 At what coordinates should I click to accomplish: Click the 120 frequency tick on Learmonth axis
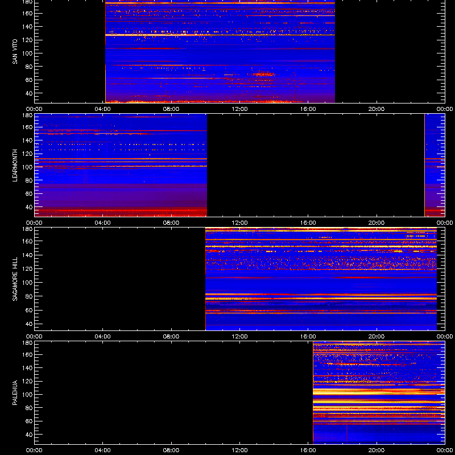point(27,154)
